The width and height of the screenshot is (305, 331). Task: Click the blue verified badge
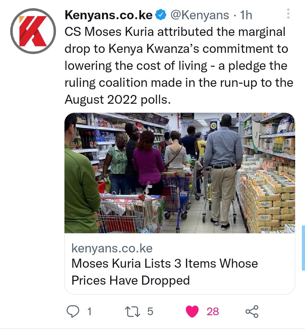[x=161, y=15]
